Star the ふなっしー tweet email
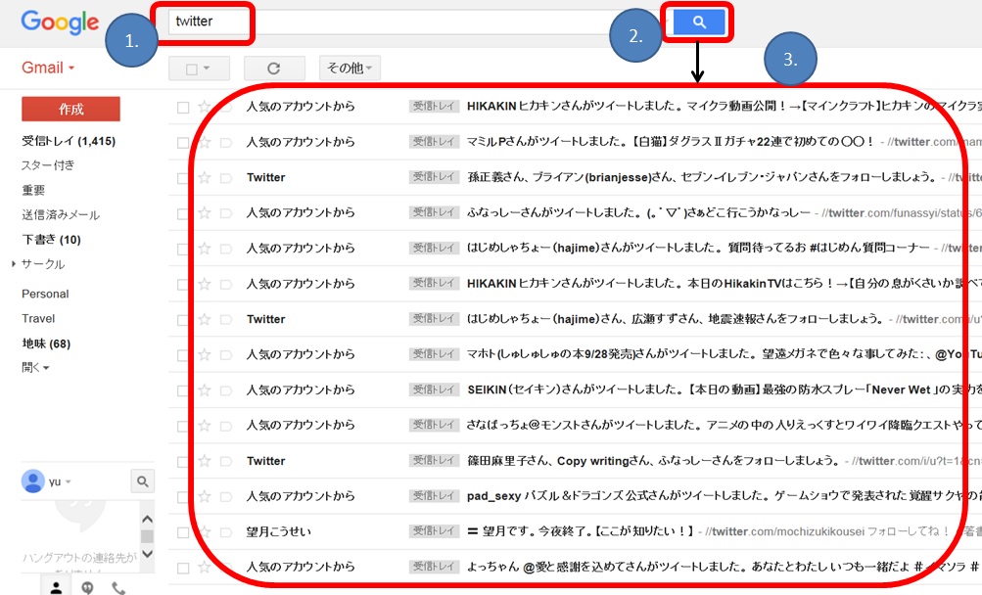This screenshot has width=982, height=595. 206,211
